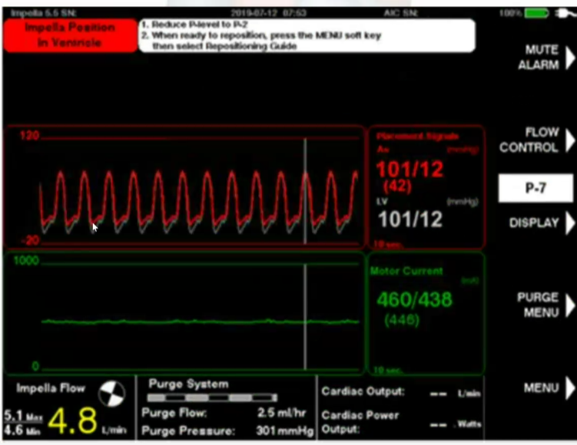Click the green motor current waveform trace
This screenshot has width=577, height=445.
(200, 321)
